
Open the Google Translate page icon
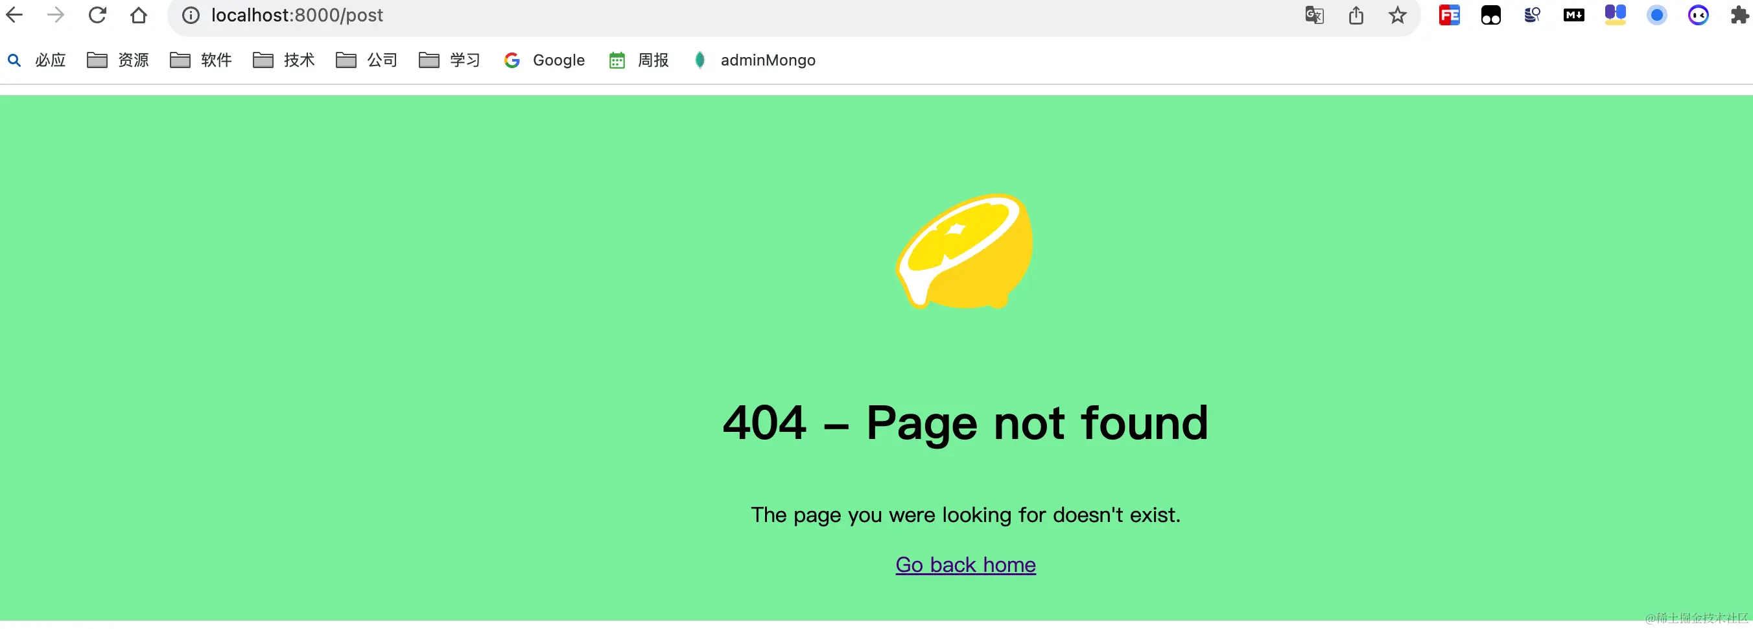coord(1314,15)
